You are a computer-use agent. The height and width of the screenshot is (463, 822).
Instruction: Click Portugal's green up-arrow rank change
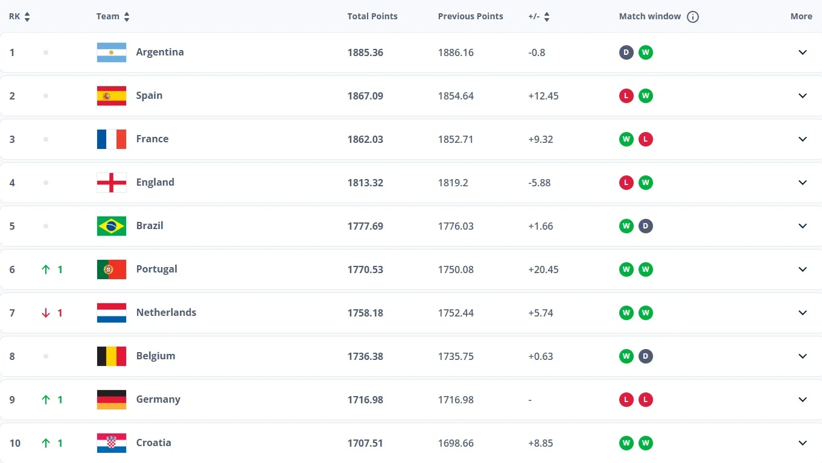[x=46, y=269]
